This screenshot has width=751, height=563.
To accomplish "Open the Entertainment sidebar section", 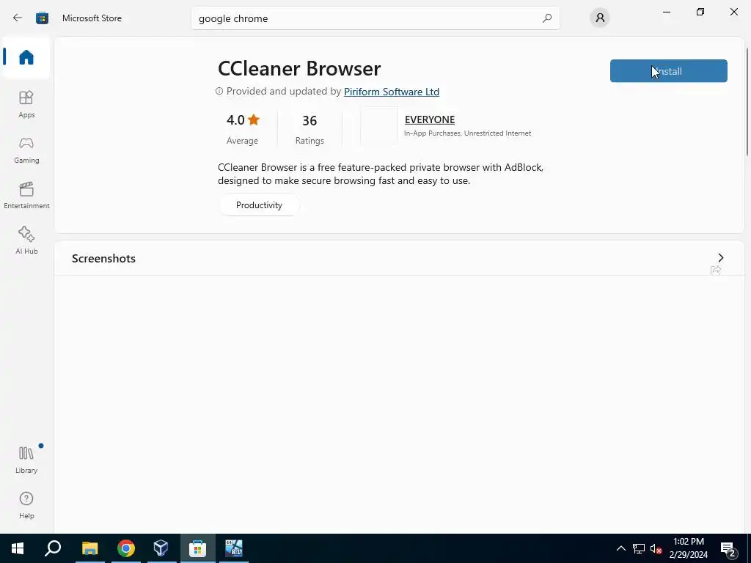I will point(26,195).
